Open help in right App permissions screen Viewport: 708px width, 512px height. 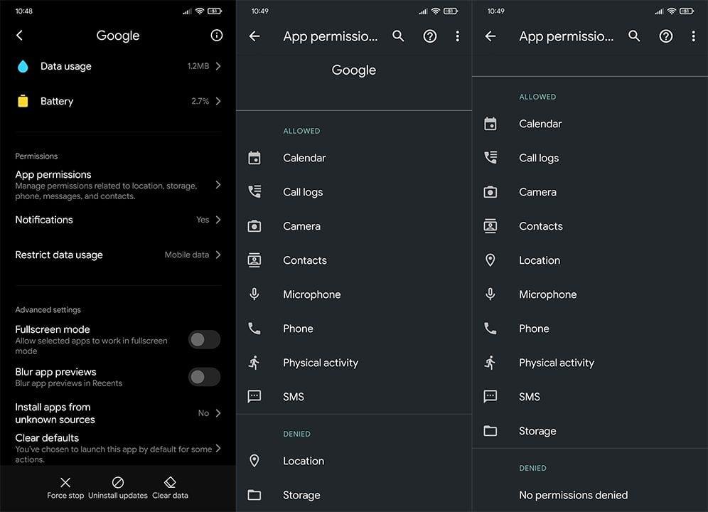pos(666,36)
